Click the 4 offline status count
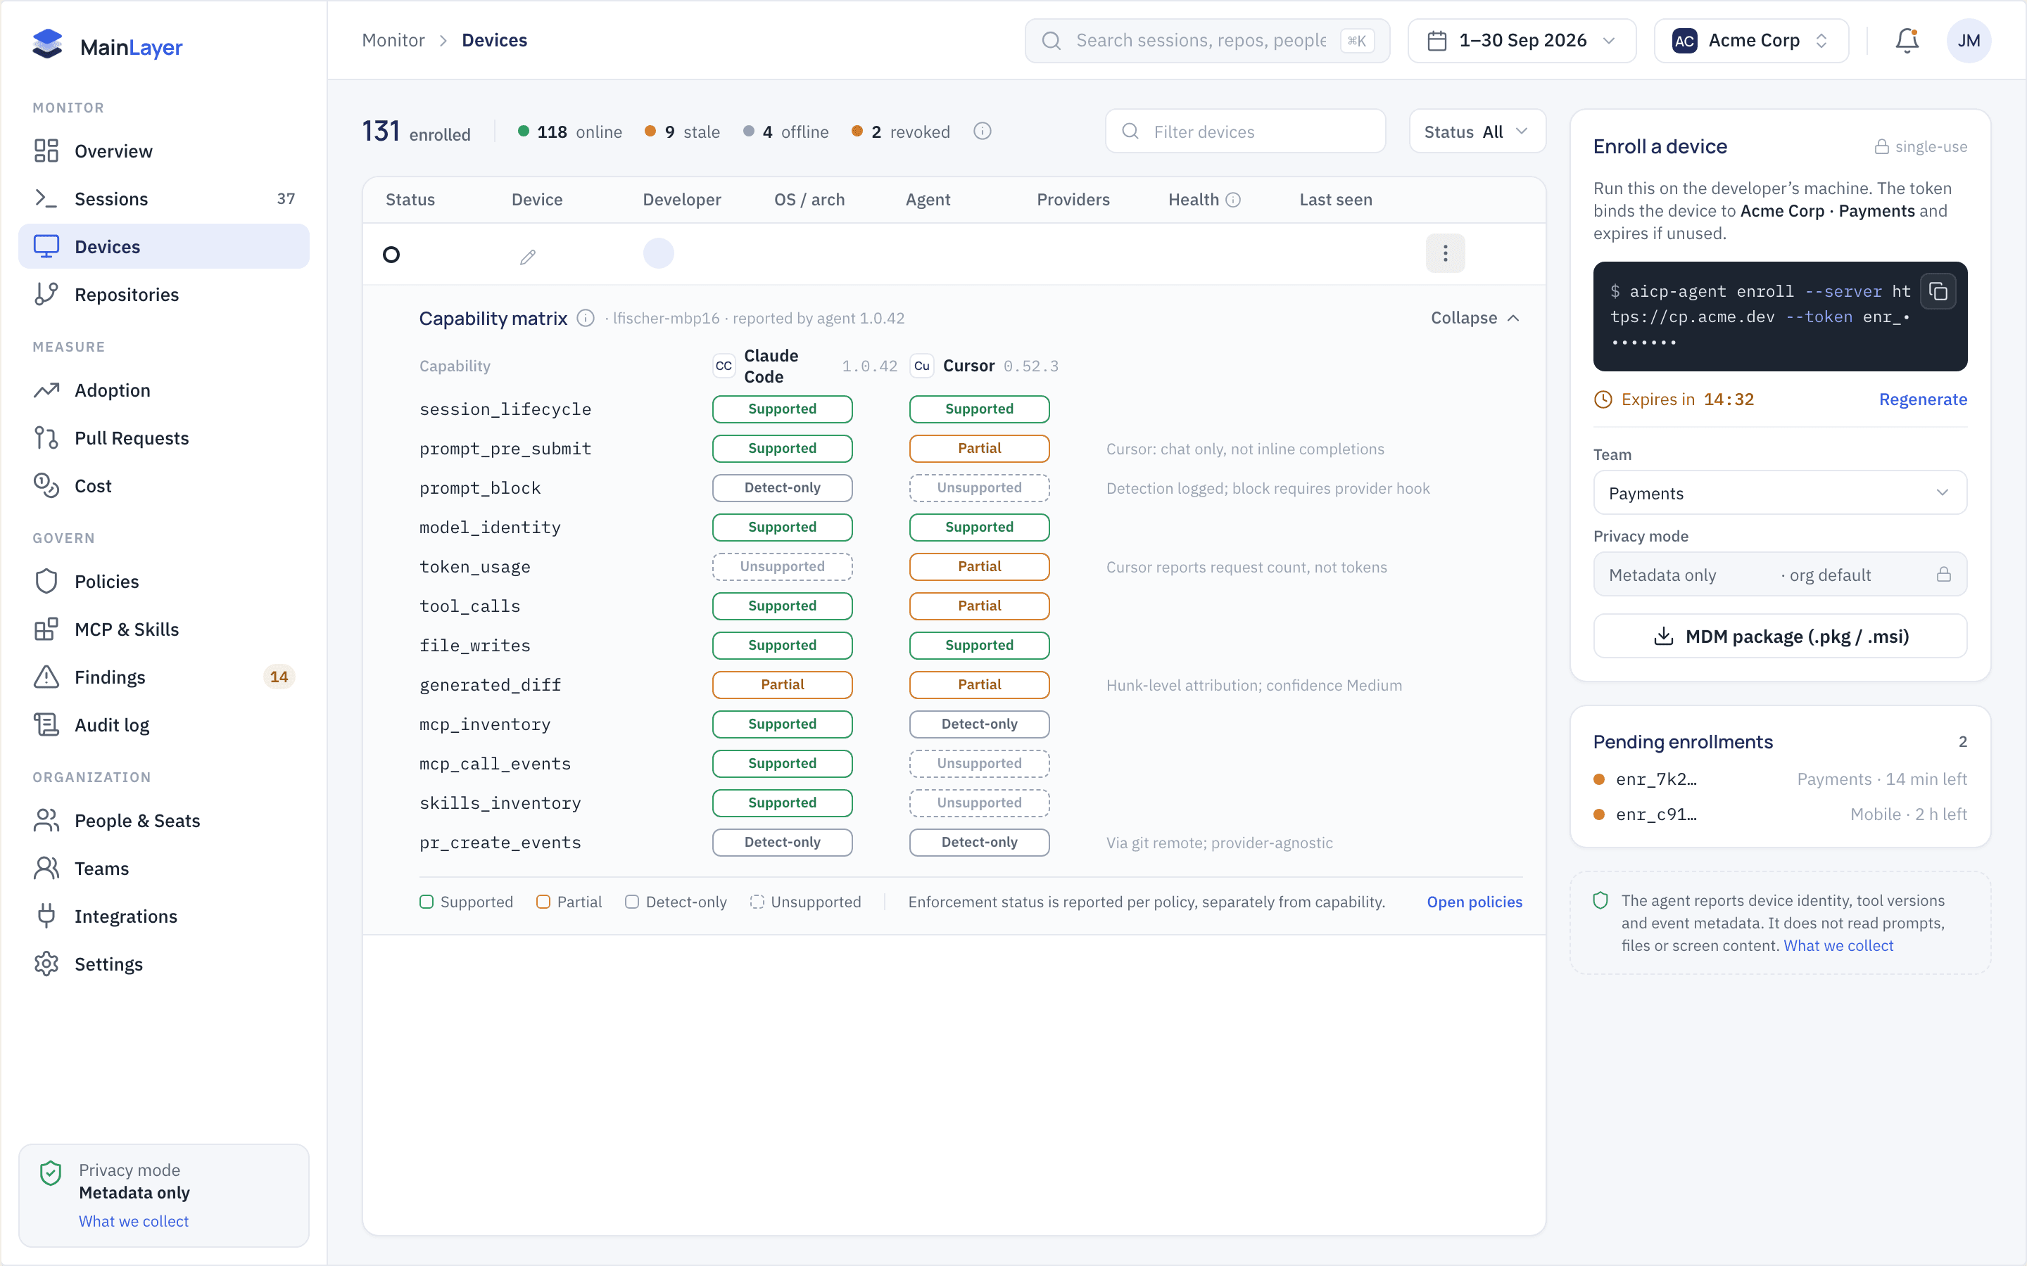Image resolution: width=2027 pixels, height=1266 pixels. 785,132
